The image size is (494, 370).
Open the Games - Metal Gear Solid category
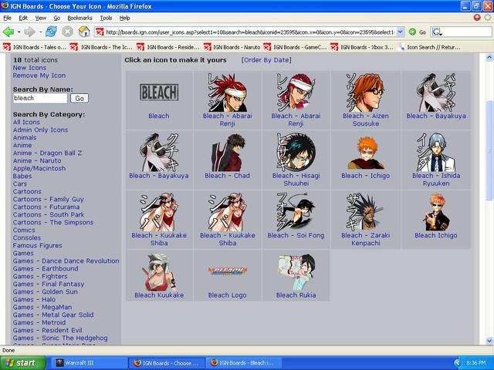pyautogui.click(x=53, y=315)
